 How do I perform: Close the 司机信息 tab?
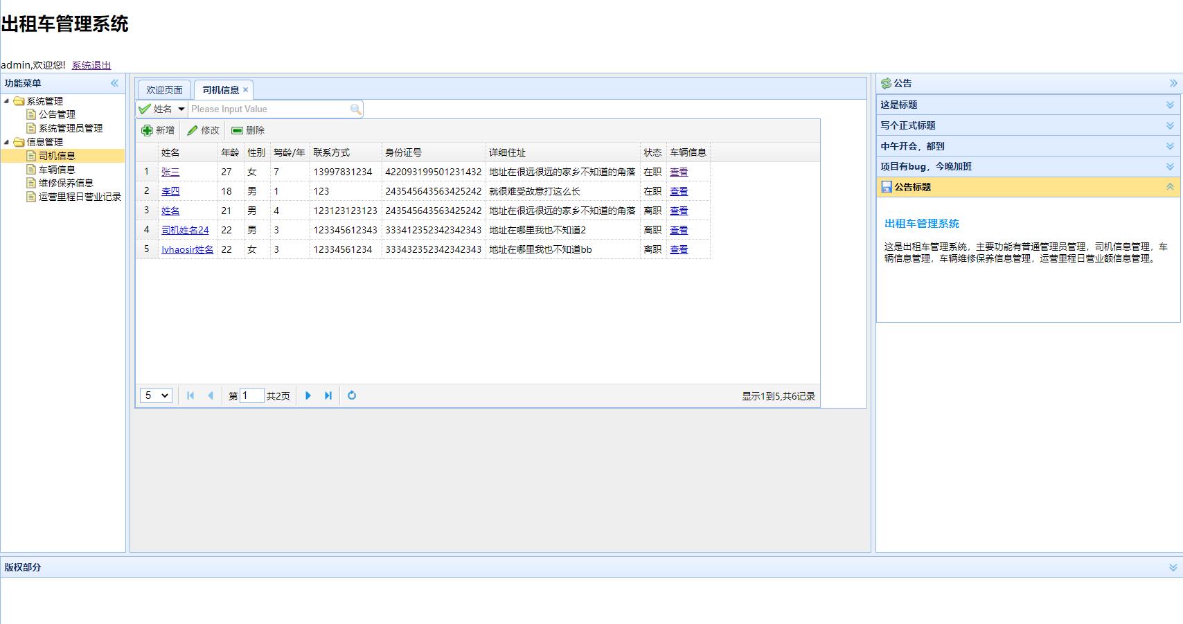245,90
